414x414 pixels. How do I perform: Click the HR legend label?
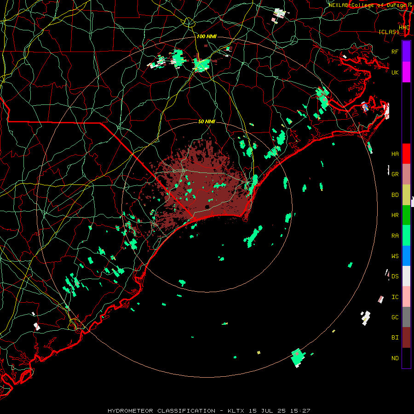coord(395,215)
